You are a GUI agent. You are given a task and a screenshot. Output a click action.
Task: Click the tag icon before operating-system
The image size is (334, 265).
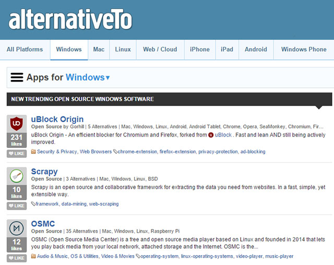pos(138,256)
